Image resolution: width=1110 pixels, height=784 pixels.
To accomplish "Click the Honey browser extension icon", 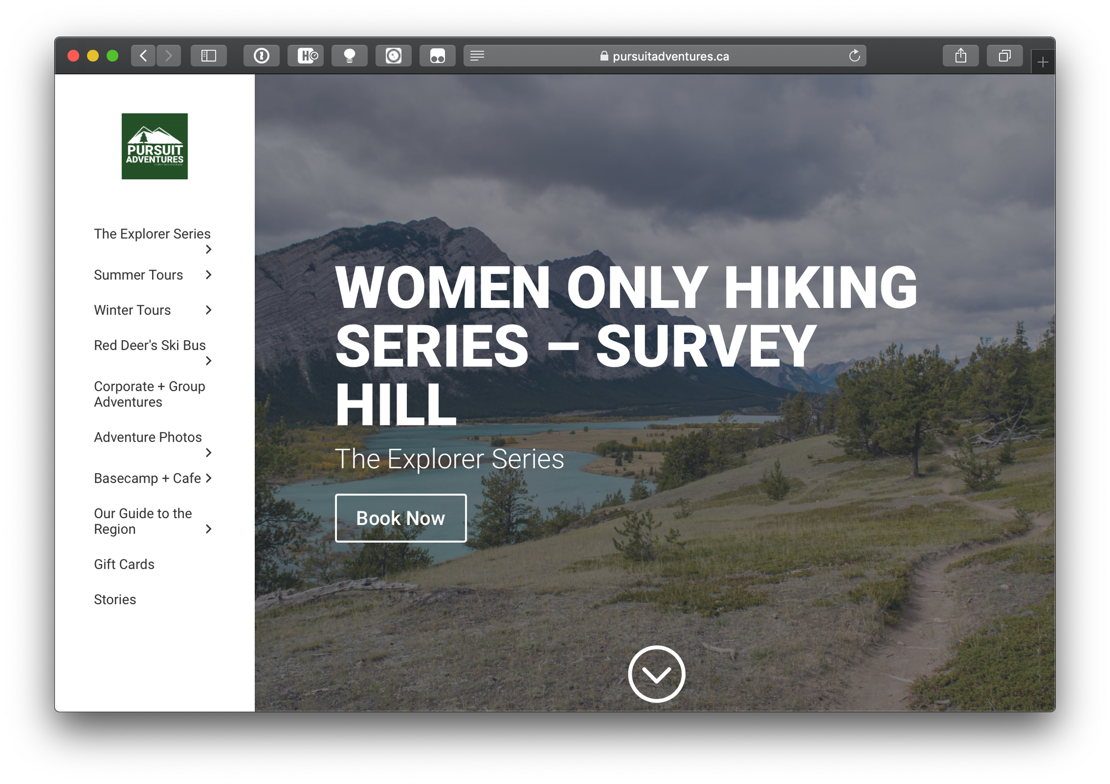I will point(305,55).
